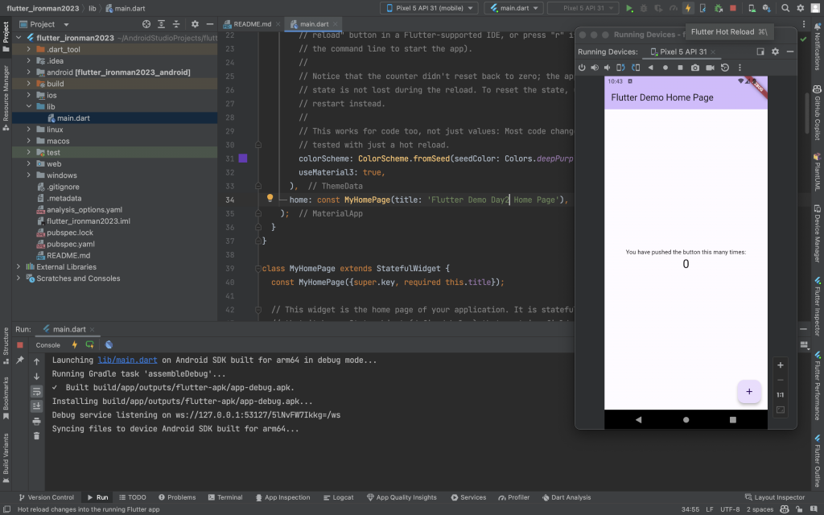The width and height of the screenshot is (824, 515).
Task: Toggle pin tab in the Run panel
Action: (20, 360)
